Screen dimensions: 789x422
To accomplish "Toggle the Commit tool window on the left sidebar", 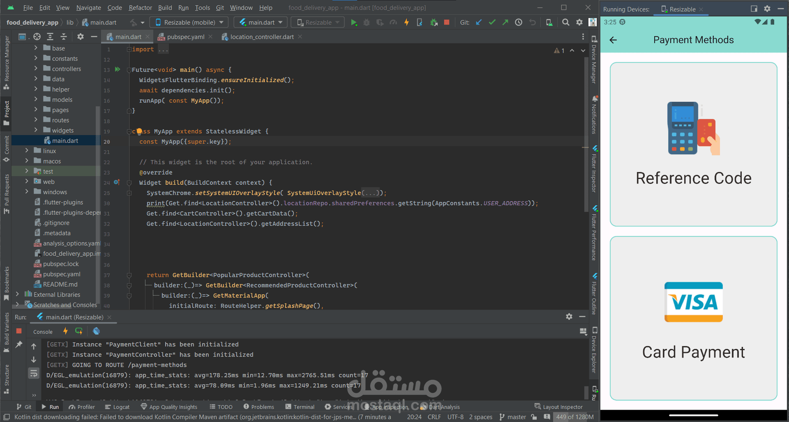I will (7, 149).
